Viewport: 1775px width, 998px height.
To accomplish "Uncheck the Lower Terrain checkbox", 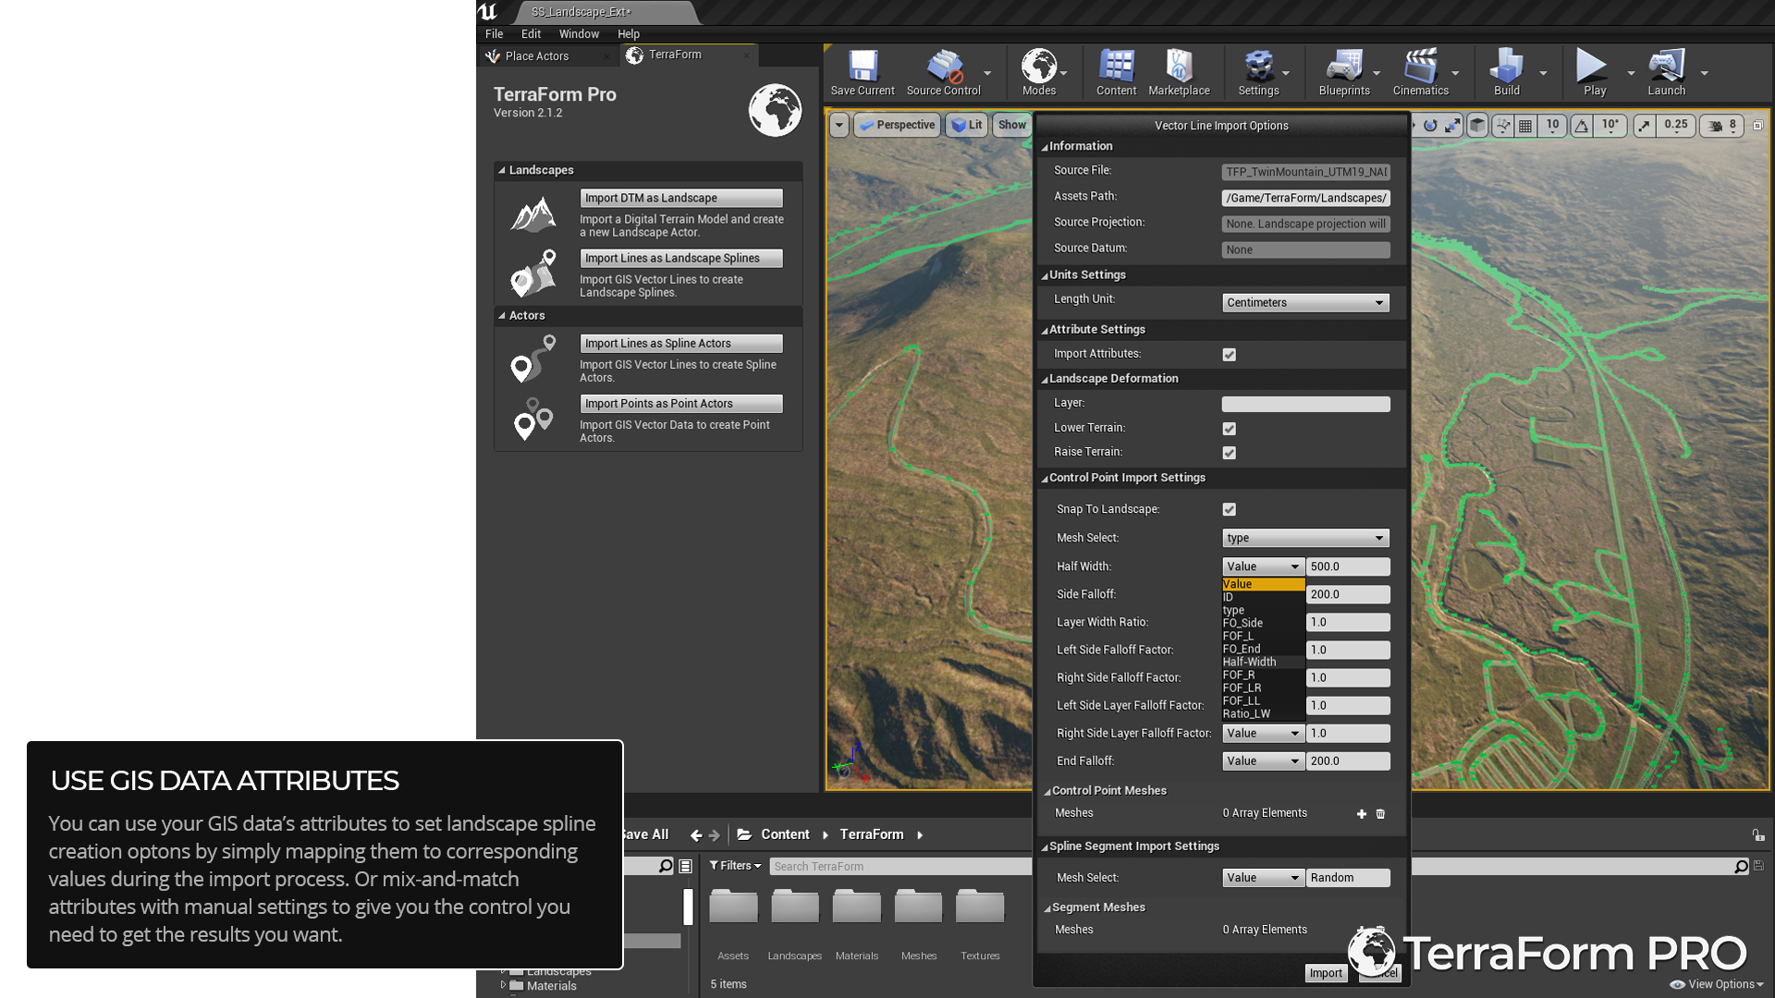I will tap(1229, 429).
